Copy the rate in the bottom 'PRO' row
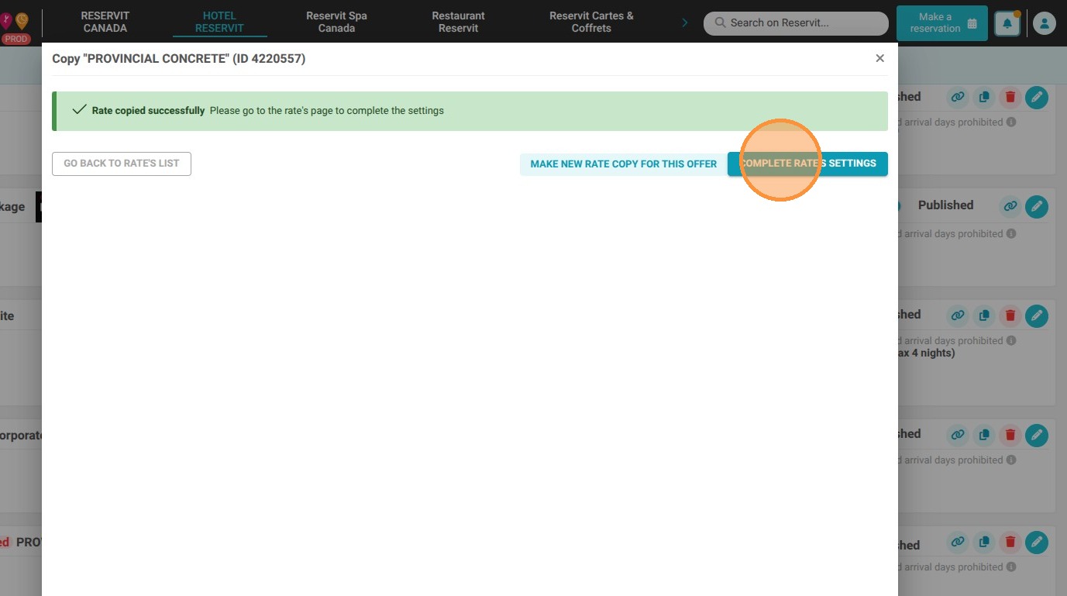The height and width of the screenshot is (596, 1067). tap(984, 542)
